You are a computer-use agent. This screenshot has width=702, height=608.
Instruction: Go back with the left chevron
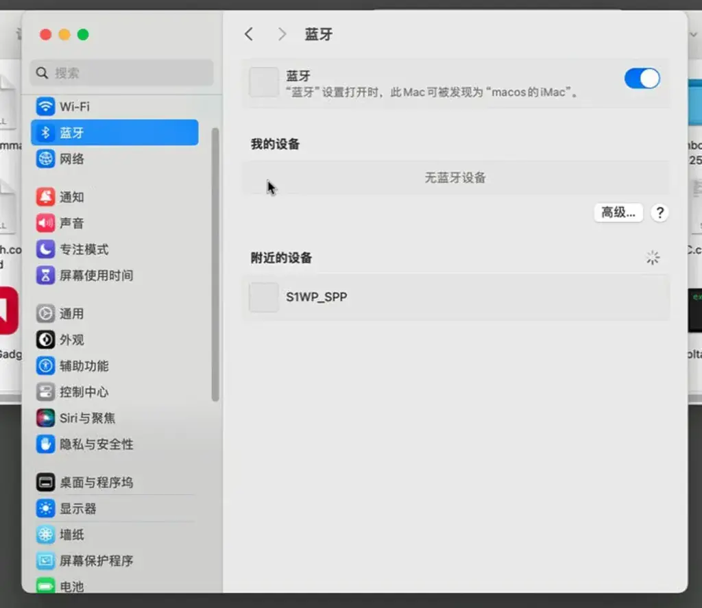(x=249, y=34)
